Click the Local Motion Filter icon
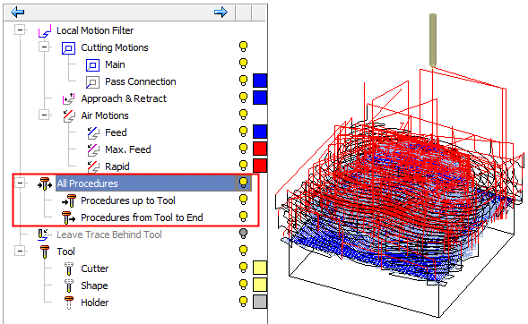 45,31
